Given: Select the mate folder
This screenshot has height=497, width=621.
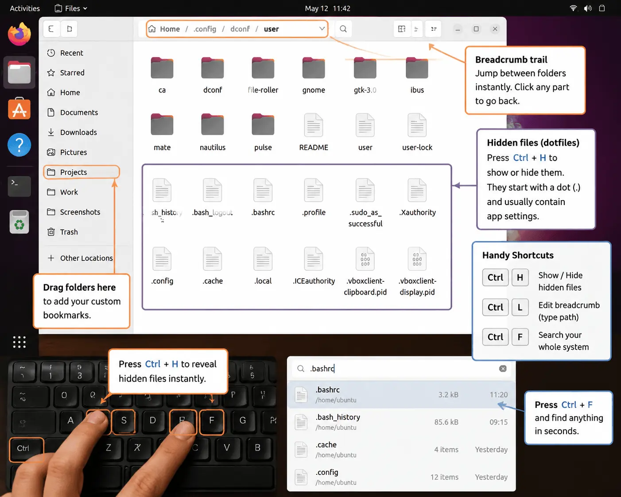Looking at the screenshot, I should 162,132.
